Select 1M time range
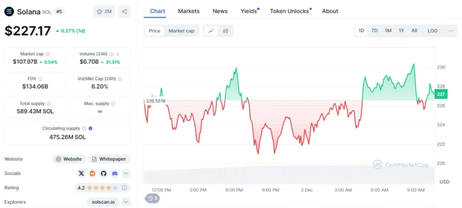Image resolution: width=462 pixels, height=208 pixels. [x=388, y=31]
